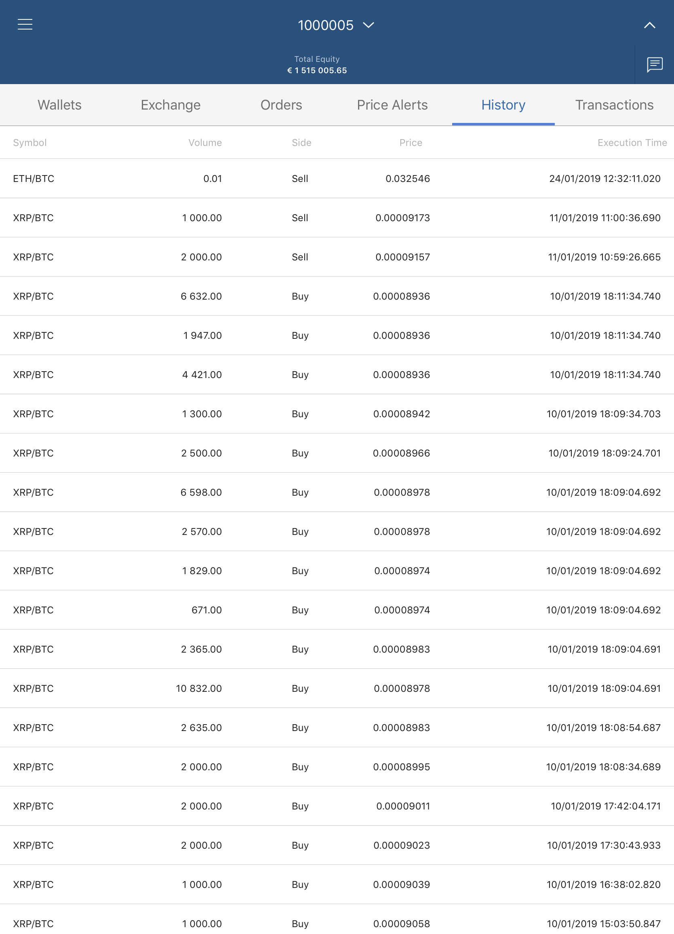Screen dimensions: 674x934
Task: Tap the Total Equity amount
Action: (317, 70)
